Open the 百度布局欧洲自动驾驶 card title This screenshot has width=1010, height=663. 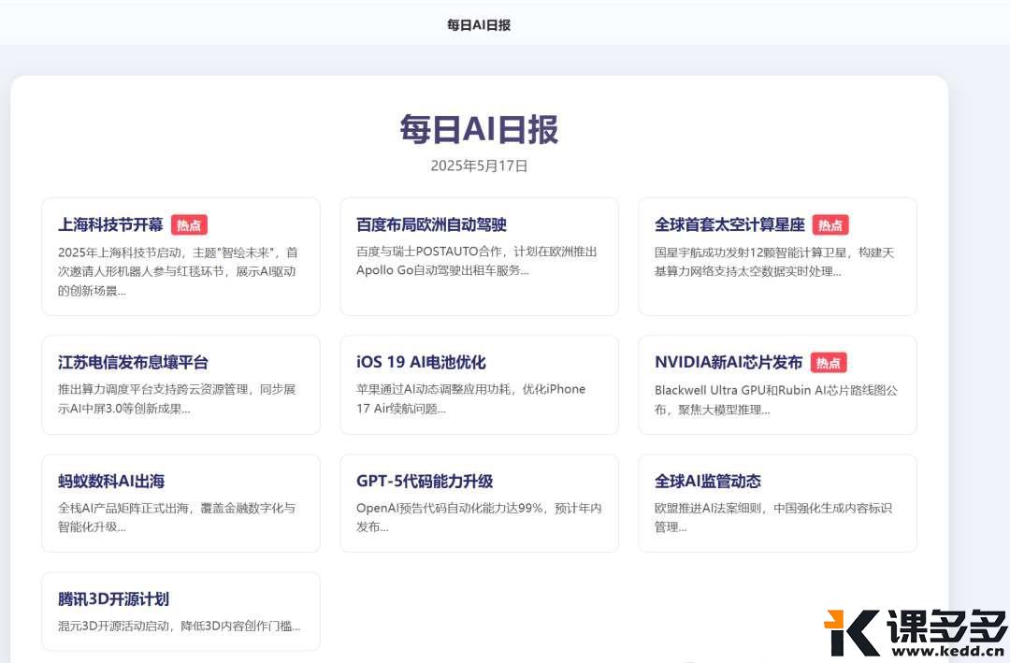click(431, 224)
